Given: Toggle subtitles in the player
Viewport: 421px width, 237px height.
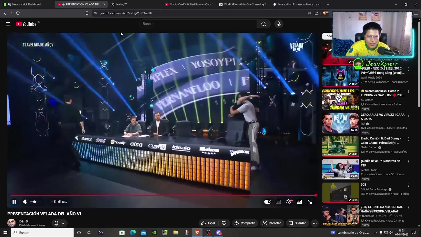Looking at the screenshot, I should coord(278,202).
